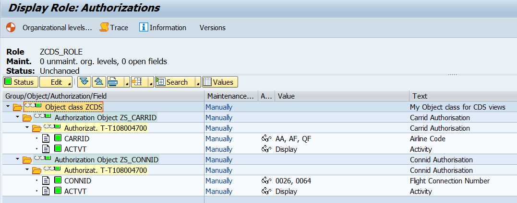
Task: Click the glasses display icon for CARRID values
Action: 266,139
